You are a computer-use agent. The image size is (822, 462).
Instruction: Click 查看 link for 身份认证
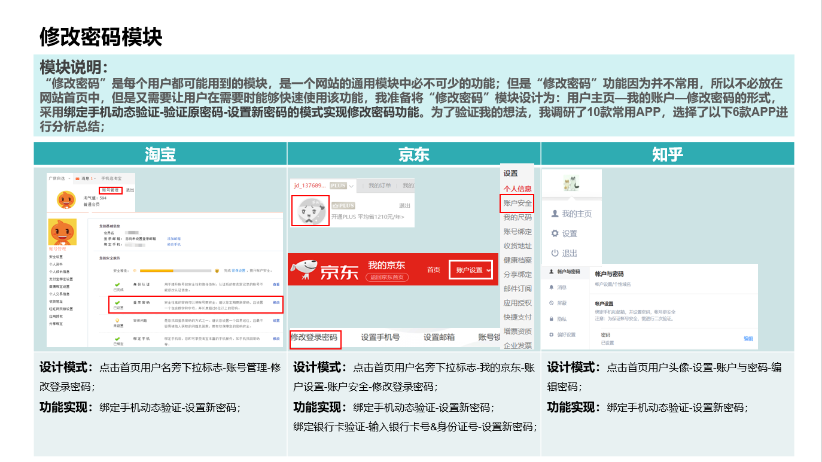(276, 284)
